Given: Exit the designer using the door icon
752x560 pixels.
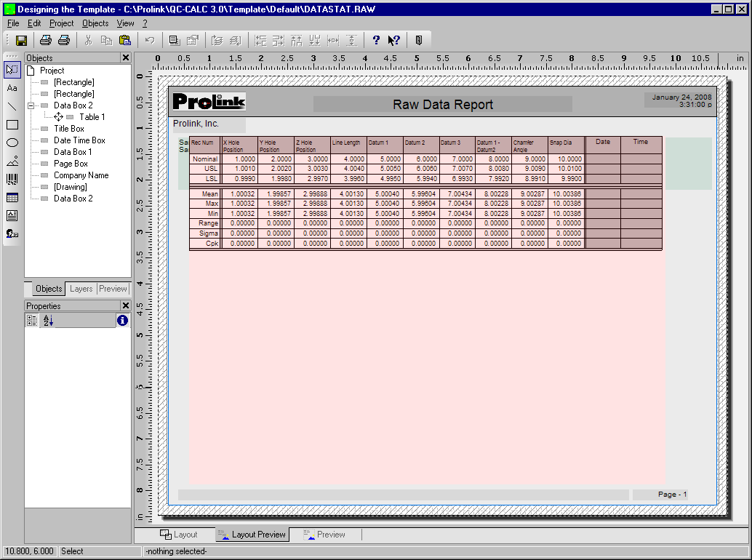Looking at the screenshot, I should click(419, 41).
